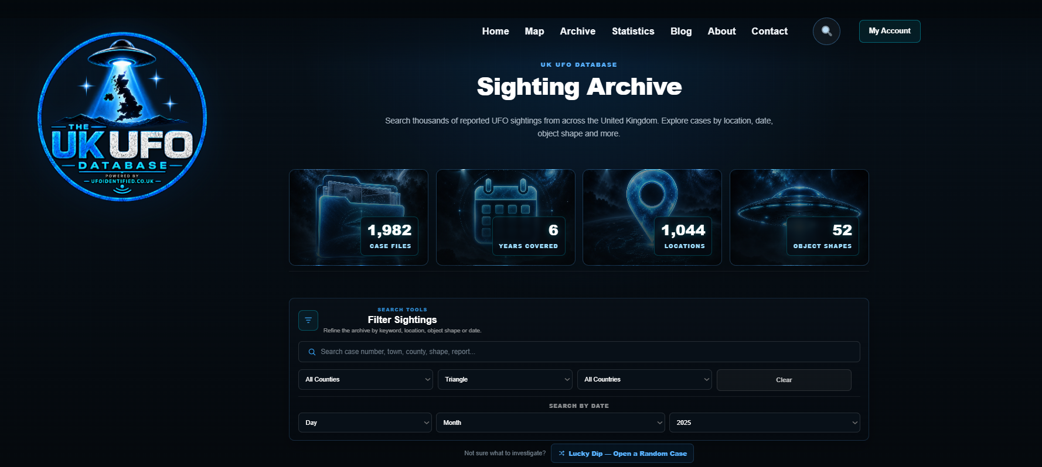Open a random case with Lucky Dip
Viewport: 1042px width, 467px height.
622,454
